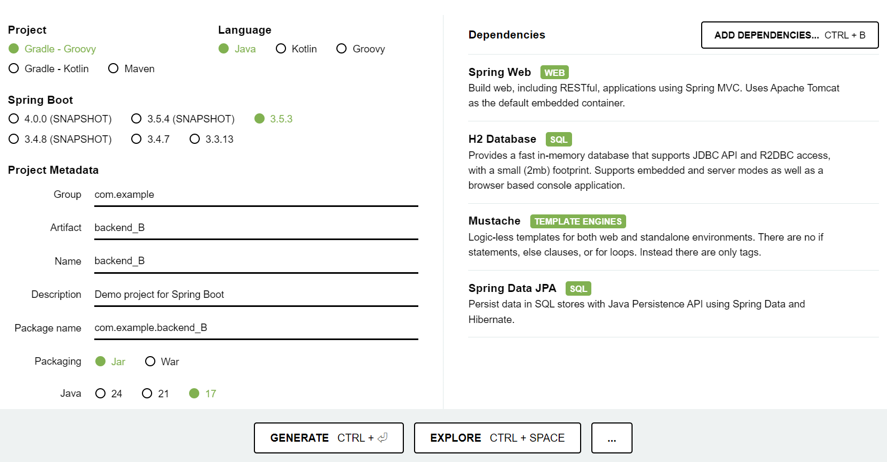The height and width of the screenshot is (462, 887).
Task: Select Java language option
Action: coord(237,49)
